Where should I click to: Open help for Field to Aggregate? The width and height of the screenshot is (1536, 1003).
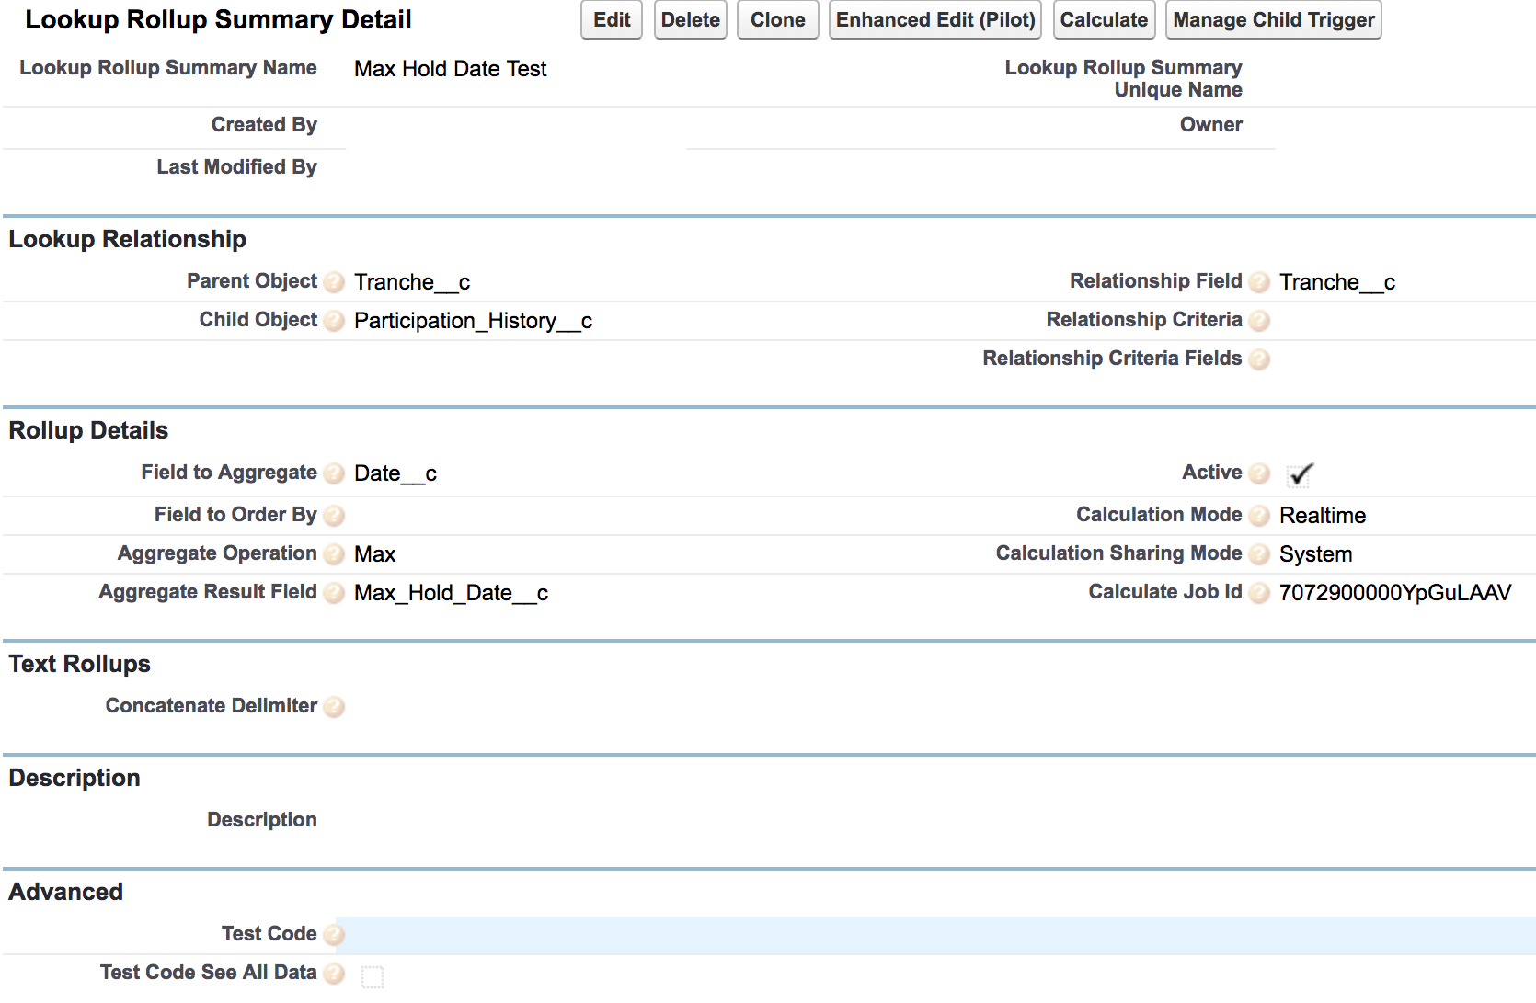point(334,473)
